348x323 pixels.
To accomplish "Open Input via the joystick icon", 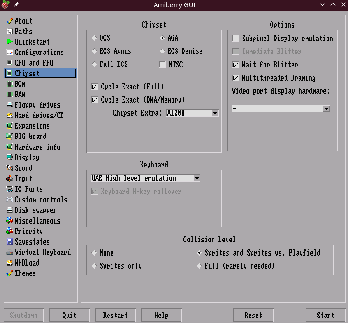I will tap(10, 179).
